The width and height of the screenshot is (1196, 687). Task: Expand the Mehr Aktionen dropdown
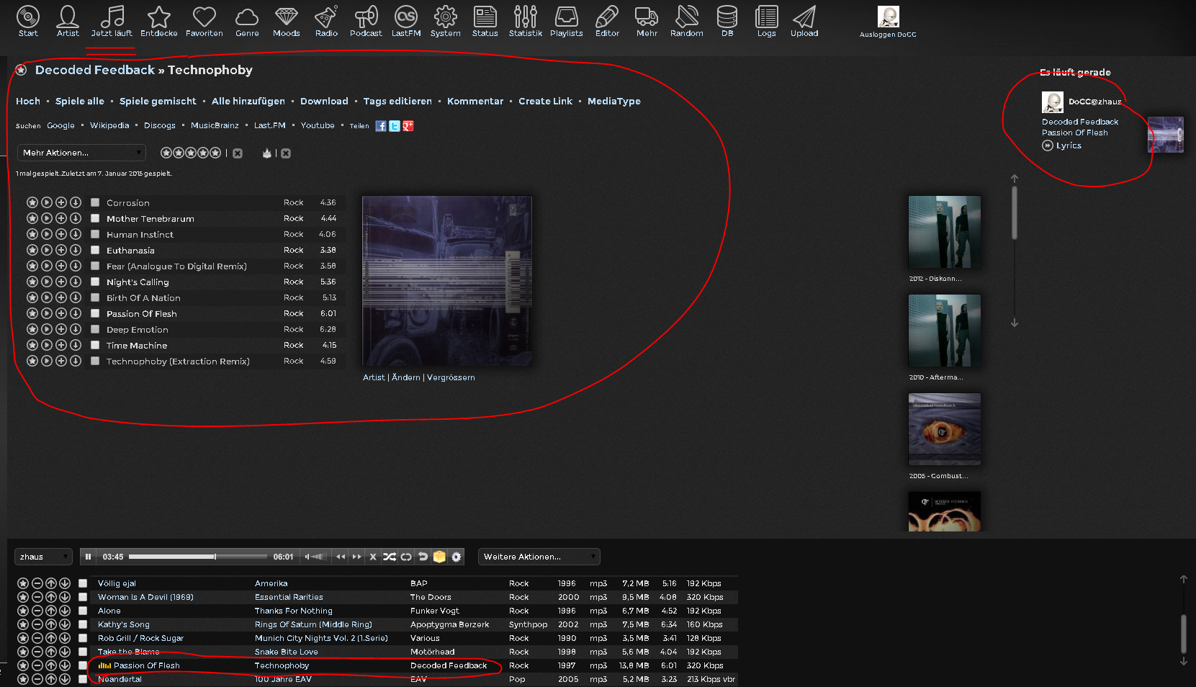(81, 153)
